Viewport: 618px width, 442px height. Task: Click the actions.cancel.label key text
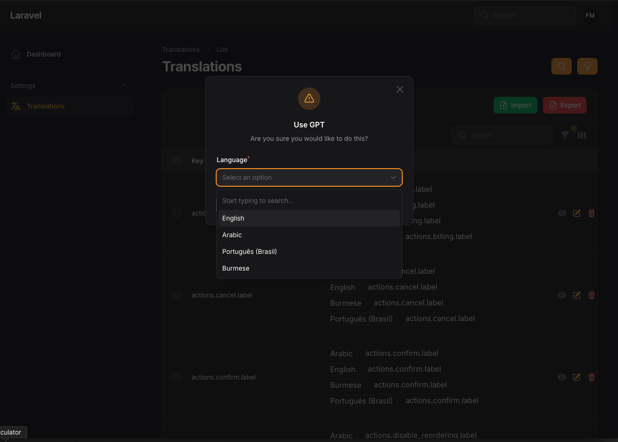[x=222, y=295]
